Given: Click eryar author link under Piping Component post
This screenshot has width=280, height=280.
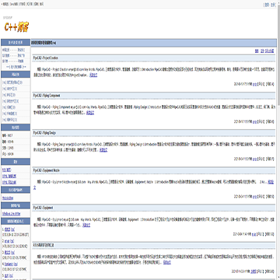Looking at the screenshot, I should [254, 121].
